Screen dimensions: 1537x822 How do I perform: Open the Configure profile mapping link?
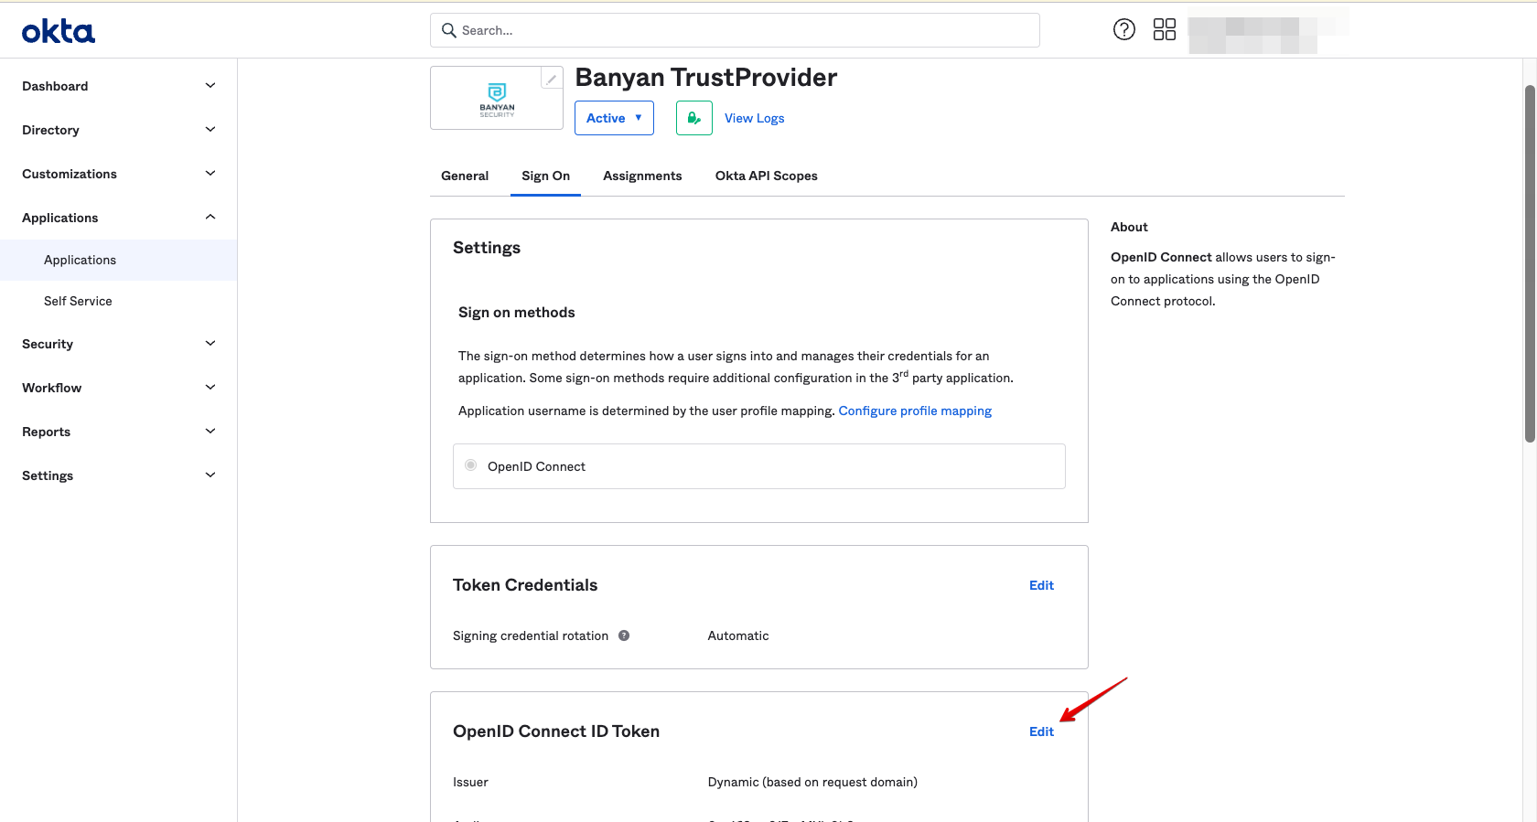pyautogui.click(x=915, y=411)
